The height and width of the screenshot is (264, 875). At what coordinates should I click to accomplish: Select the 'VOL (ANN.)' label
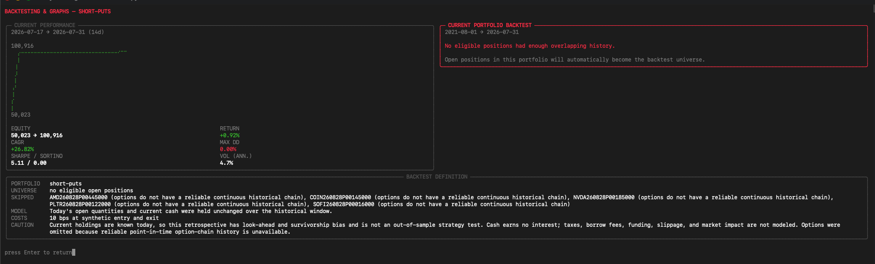coord(236,156)
